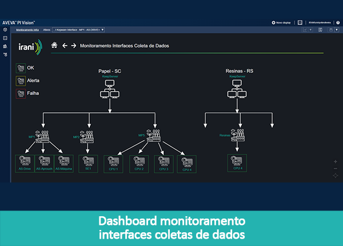
Task: Click the fit-to-screen crosshair control
Action: 336,176
